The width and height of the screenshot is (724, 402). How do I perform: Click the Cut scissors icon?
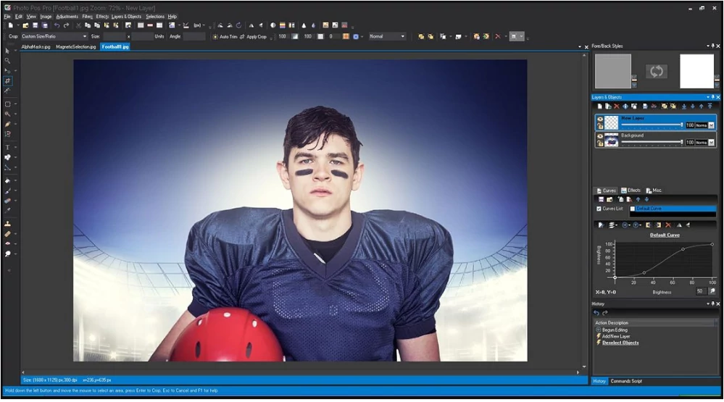[x=78, y=25]
